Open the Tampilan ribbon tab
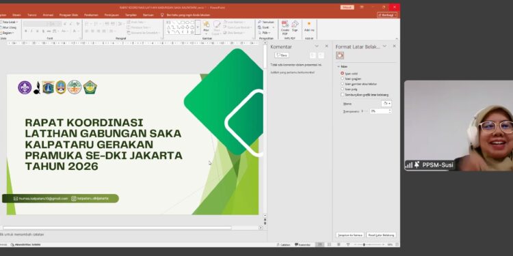 click(x=131, y=15)
